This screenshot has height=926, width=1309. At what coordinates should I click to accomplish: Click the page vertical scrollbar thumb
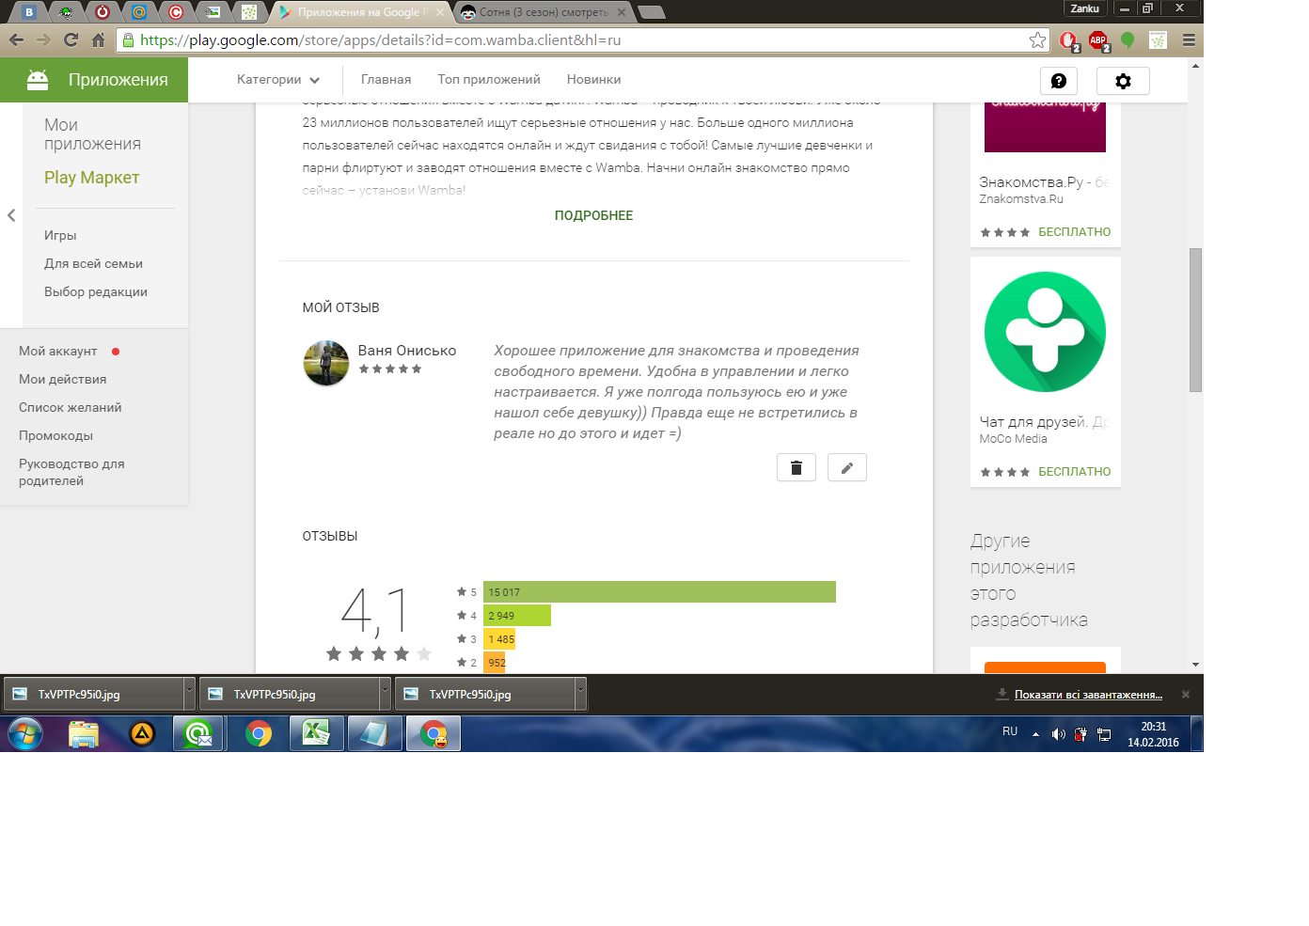(1195, 320)
